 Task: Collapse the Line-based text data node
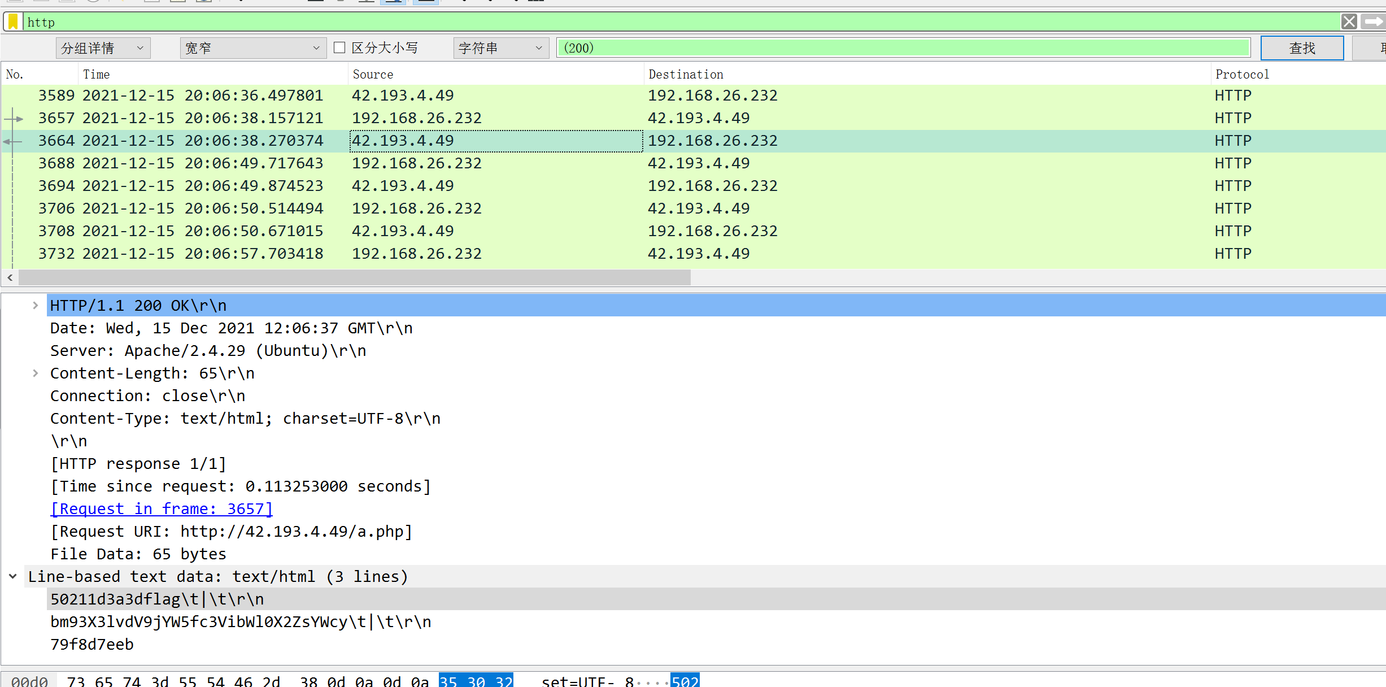point(12,576)
